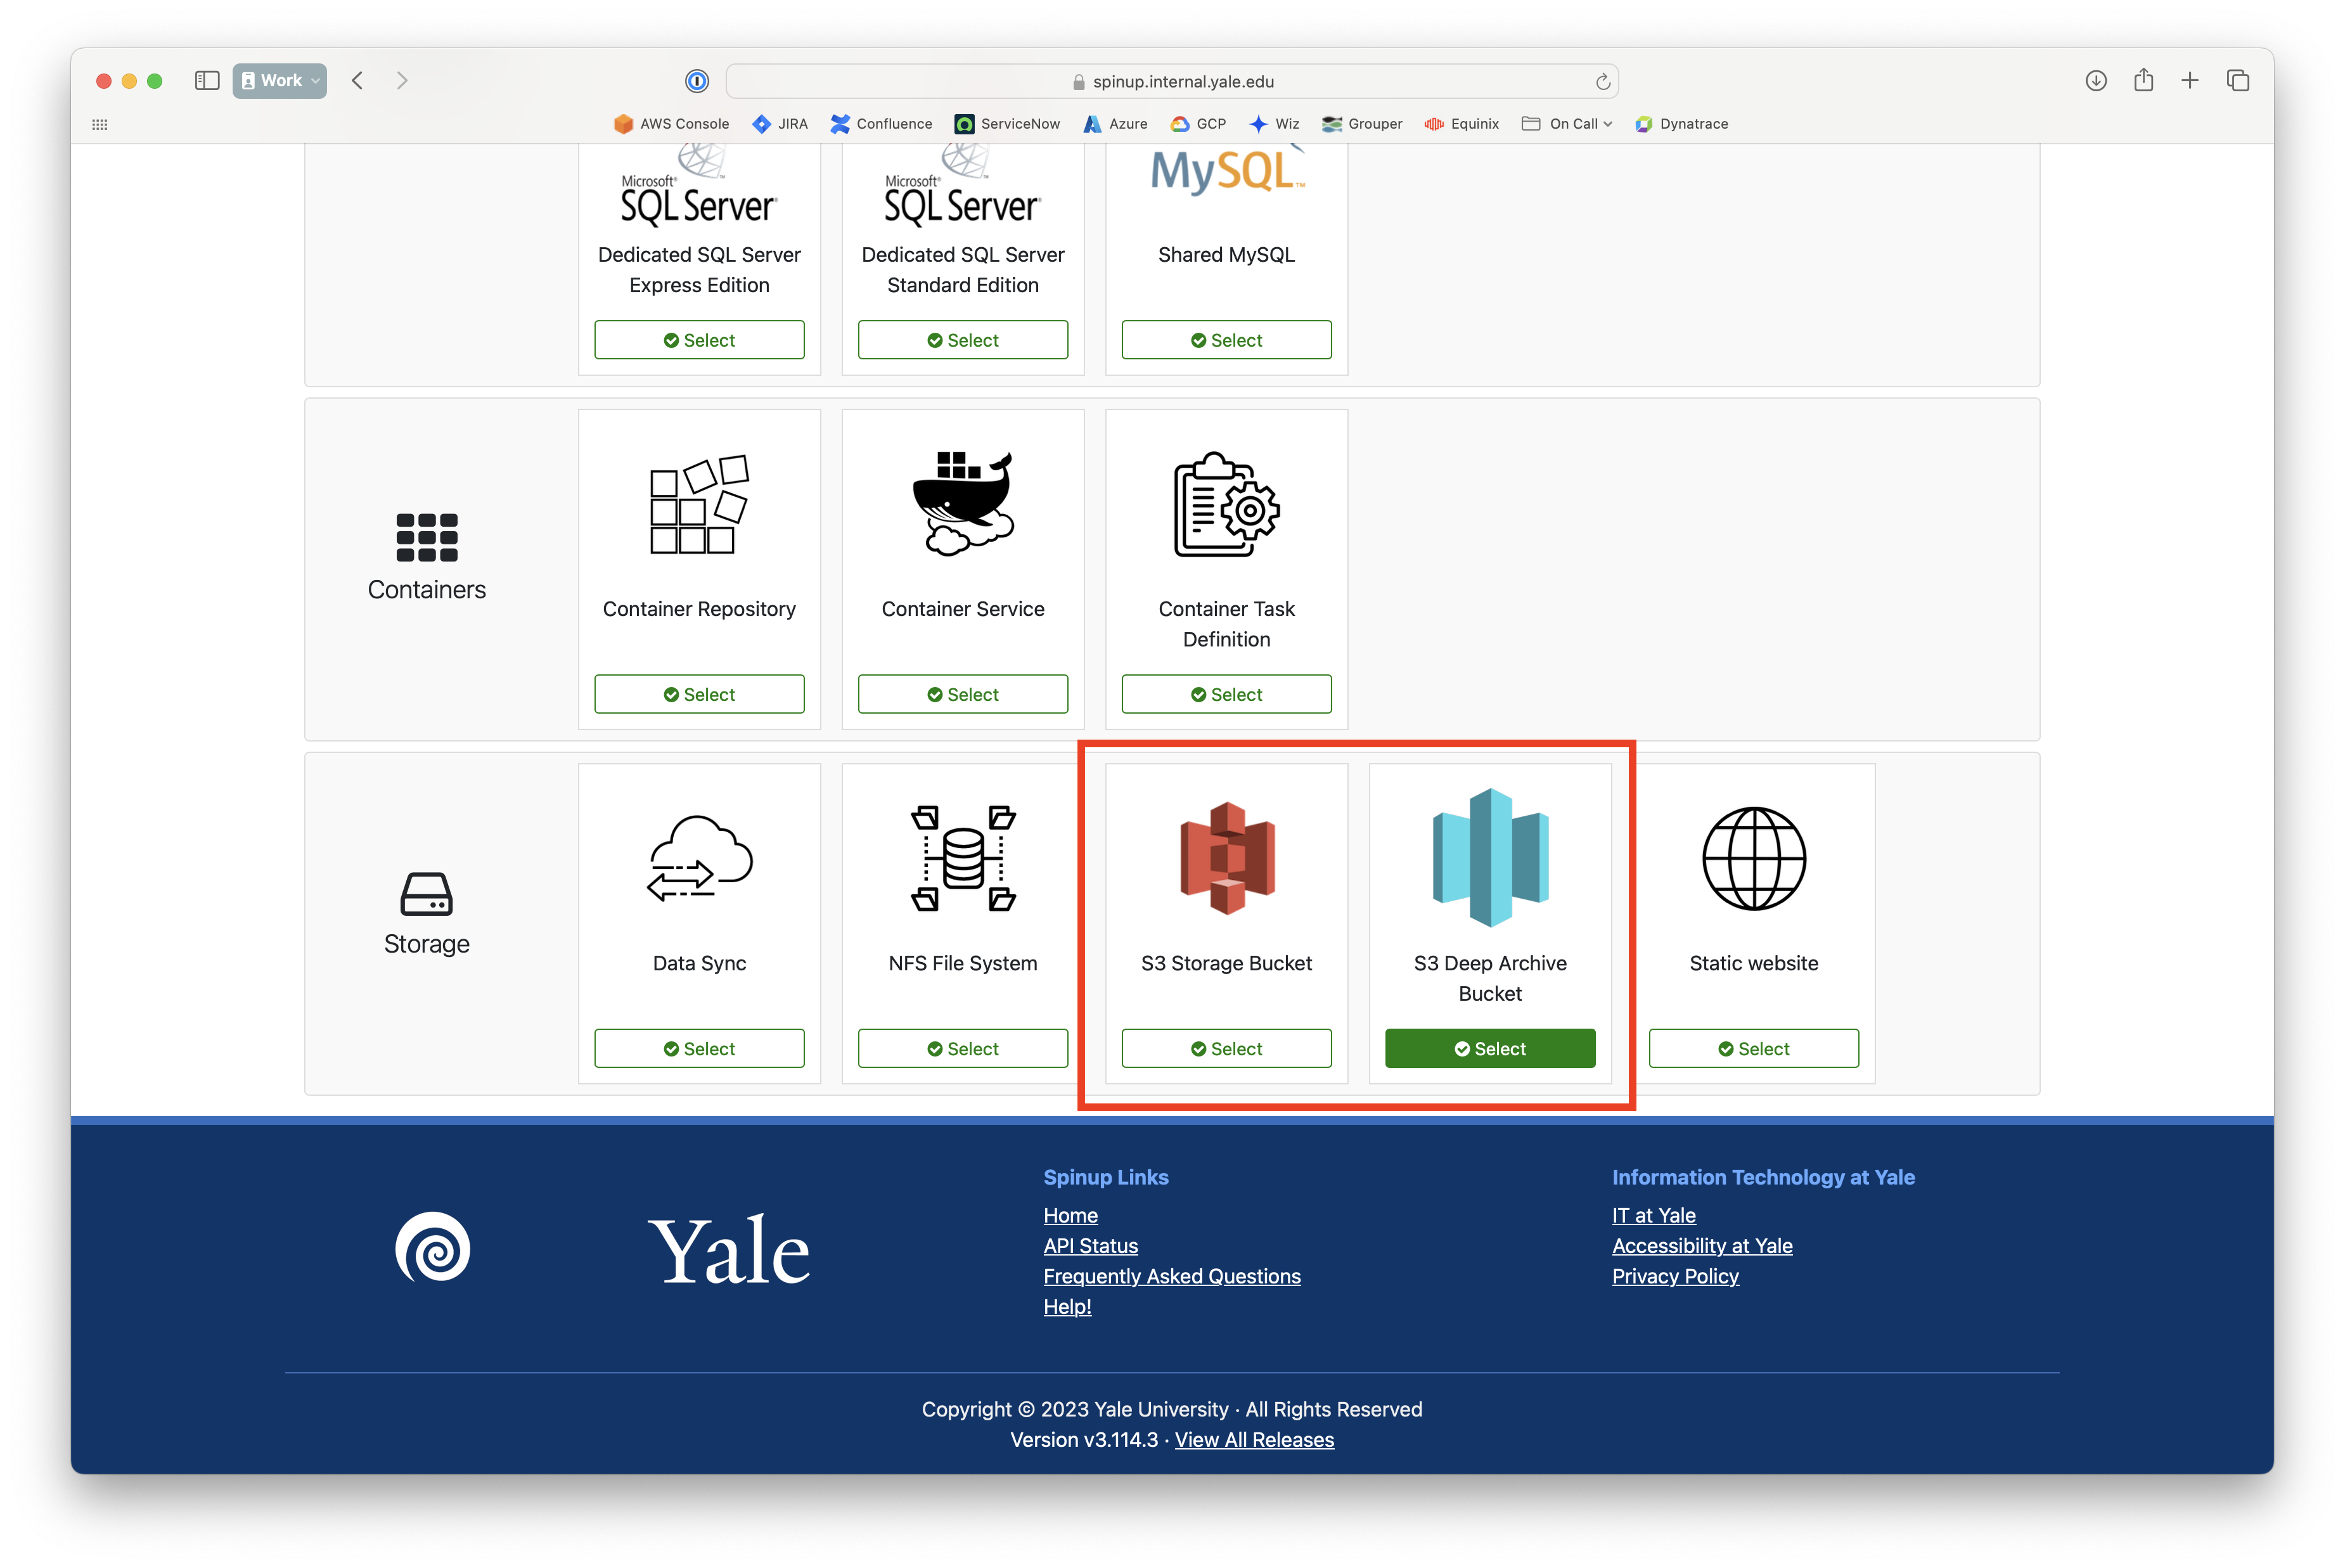Click the Safari share icon

coord(2143,80)
